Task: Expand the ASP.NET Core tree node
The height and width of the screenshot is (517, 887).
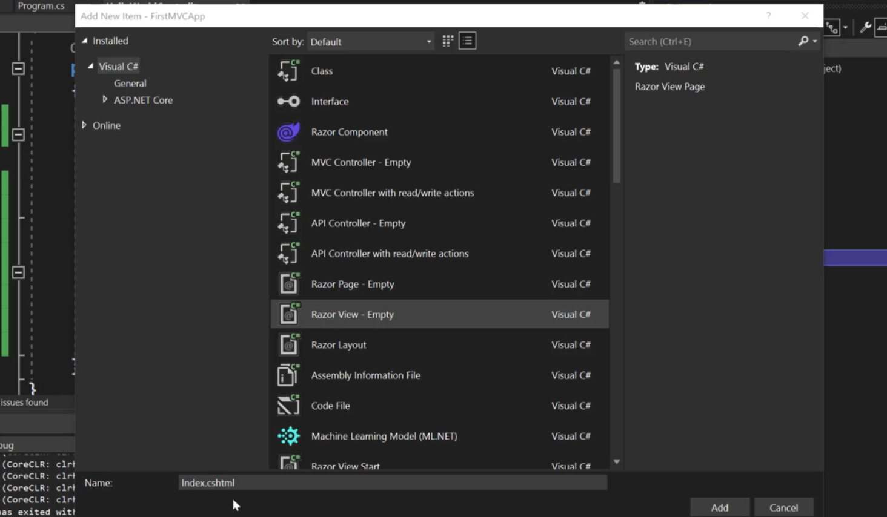Action: [x=105, y=99]
